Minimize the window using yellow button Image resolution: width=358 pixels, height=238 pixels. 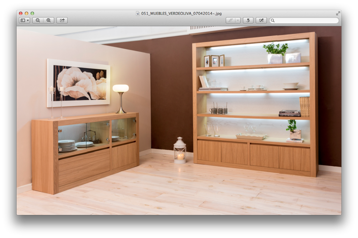(x=27, y=13)
